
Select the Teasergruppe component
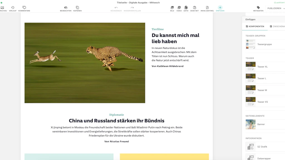(265, 44)
